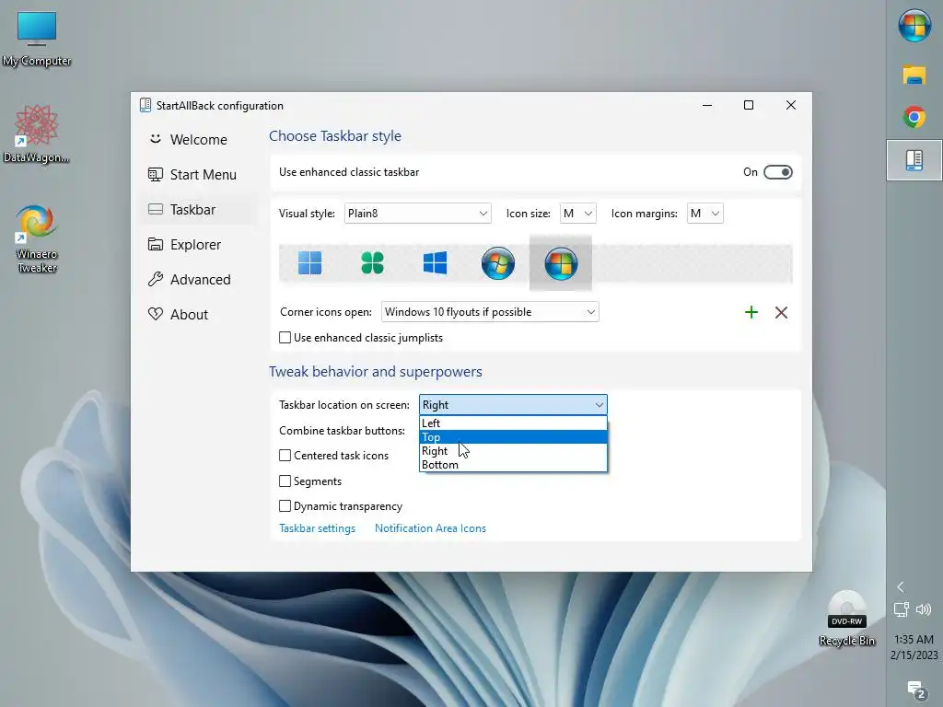Show hidden tray icons chevron
The image size is (943, 707).
pyautogui.click(x=901, y=586)
